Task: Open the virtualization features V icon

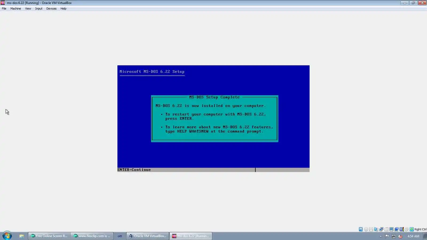Action: 401,229
